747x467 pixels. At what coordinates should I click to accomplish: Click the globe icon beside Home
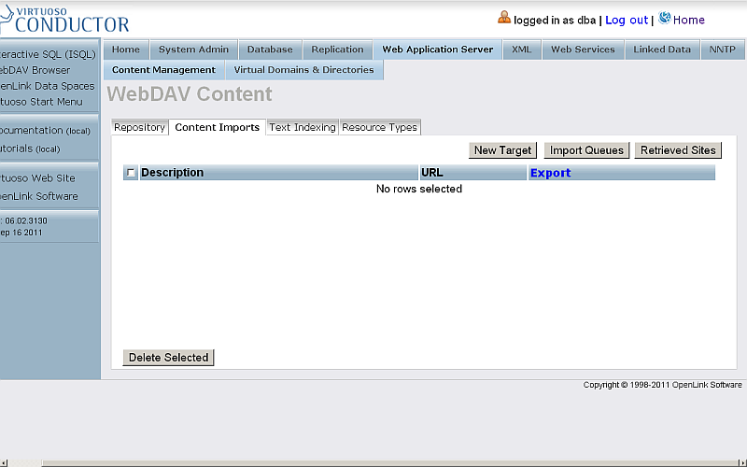(x=664, y=18)
